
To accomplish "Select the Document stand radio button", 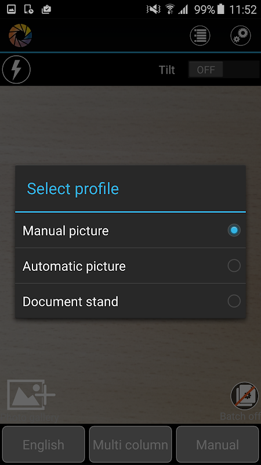I will coord(234,301).
